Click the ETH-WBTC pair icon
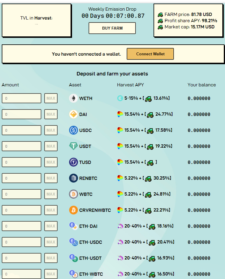This screenshot has width=225, height=279. [x=73, y=274]
